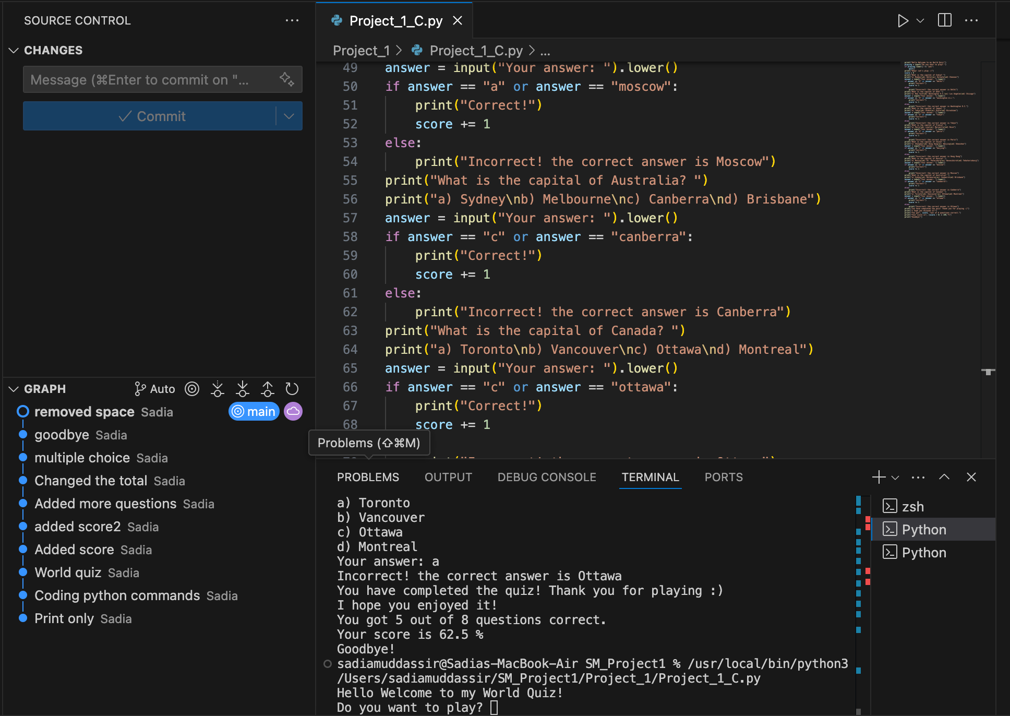This screenshot has width=1010, height=716.
Task: Open the PORTS panel tab
Action: click(724, 477)
